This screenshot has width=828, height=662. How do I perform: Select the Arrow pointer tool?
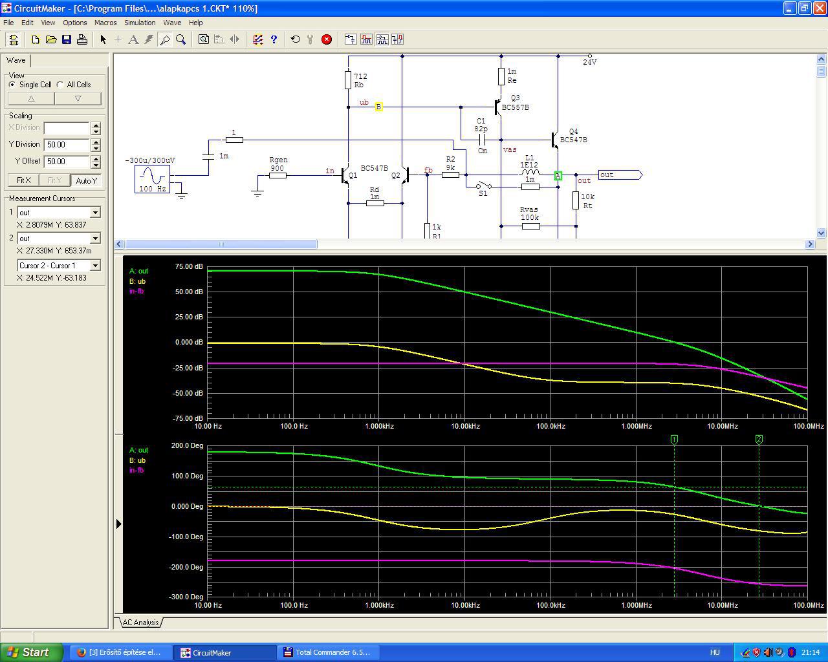103,39
